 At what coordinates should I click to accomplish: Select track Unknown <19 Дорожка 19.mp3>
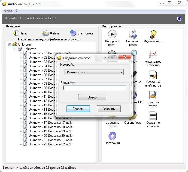(x=50, y=131)
